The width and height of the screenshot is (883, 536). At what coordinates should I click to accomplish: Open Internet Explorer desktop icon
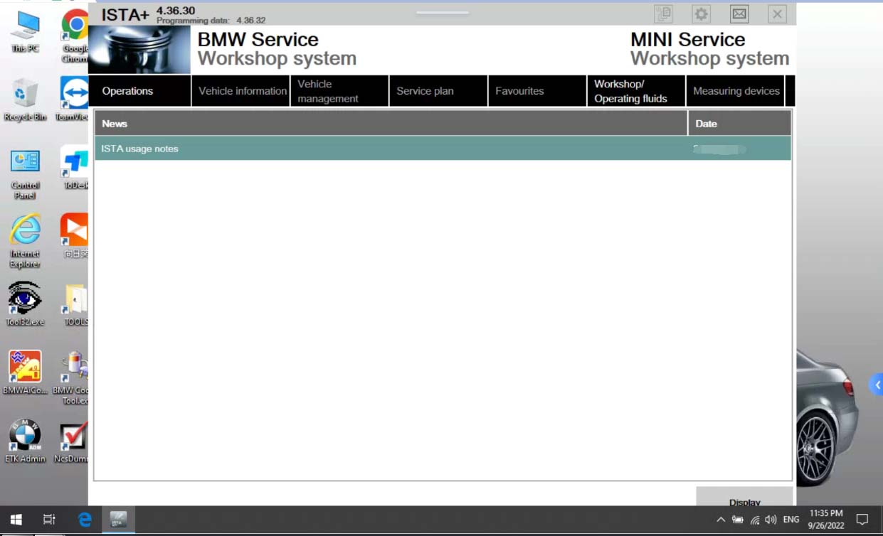25,241
